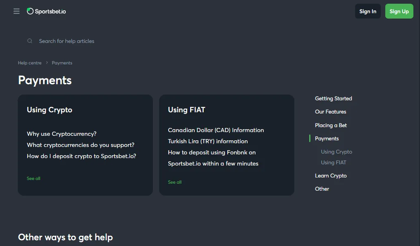Image resolution: width=420 pixels, height=246 pixels.
Task: Open What cryptocurrencies do you support? article
Action: click(x=81, y=145)
